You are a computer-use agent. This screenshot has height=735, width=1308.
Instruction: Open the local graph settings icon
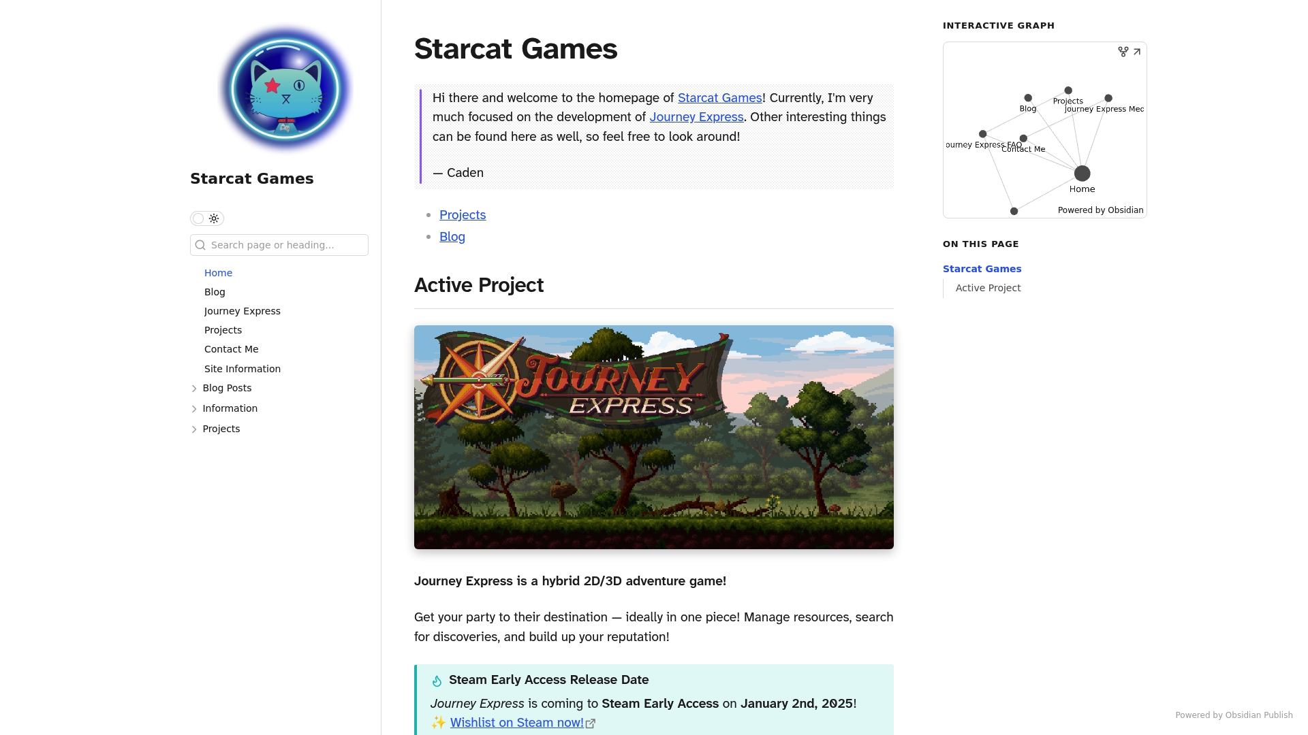click(x=1123, y=52)
